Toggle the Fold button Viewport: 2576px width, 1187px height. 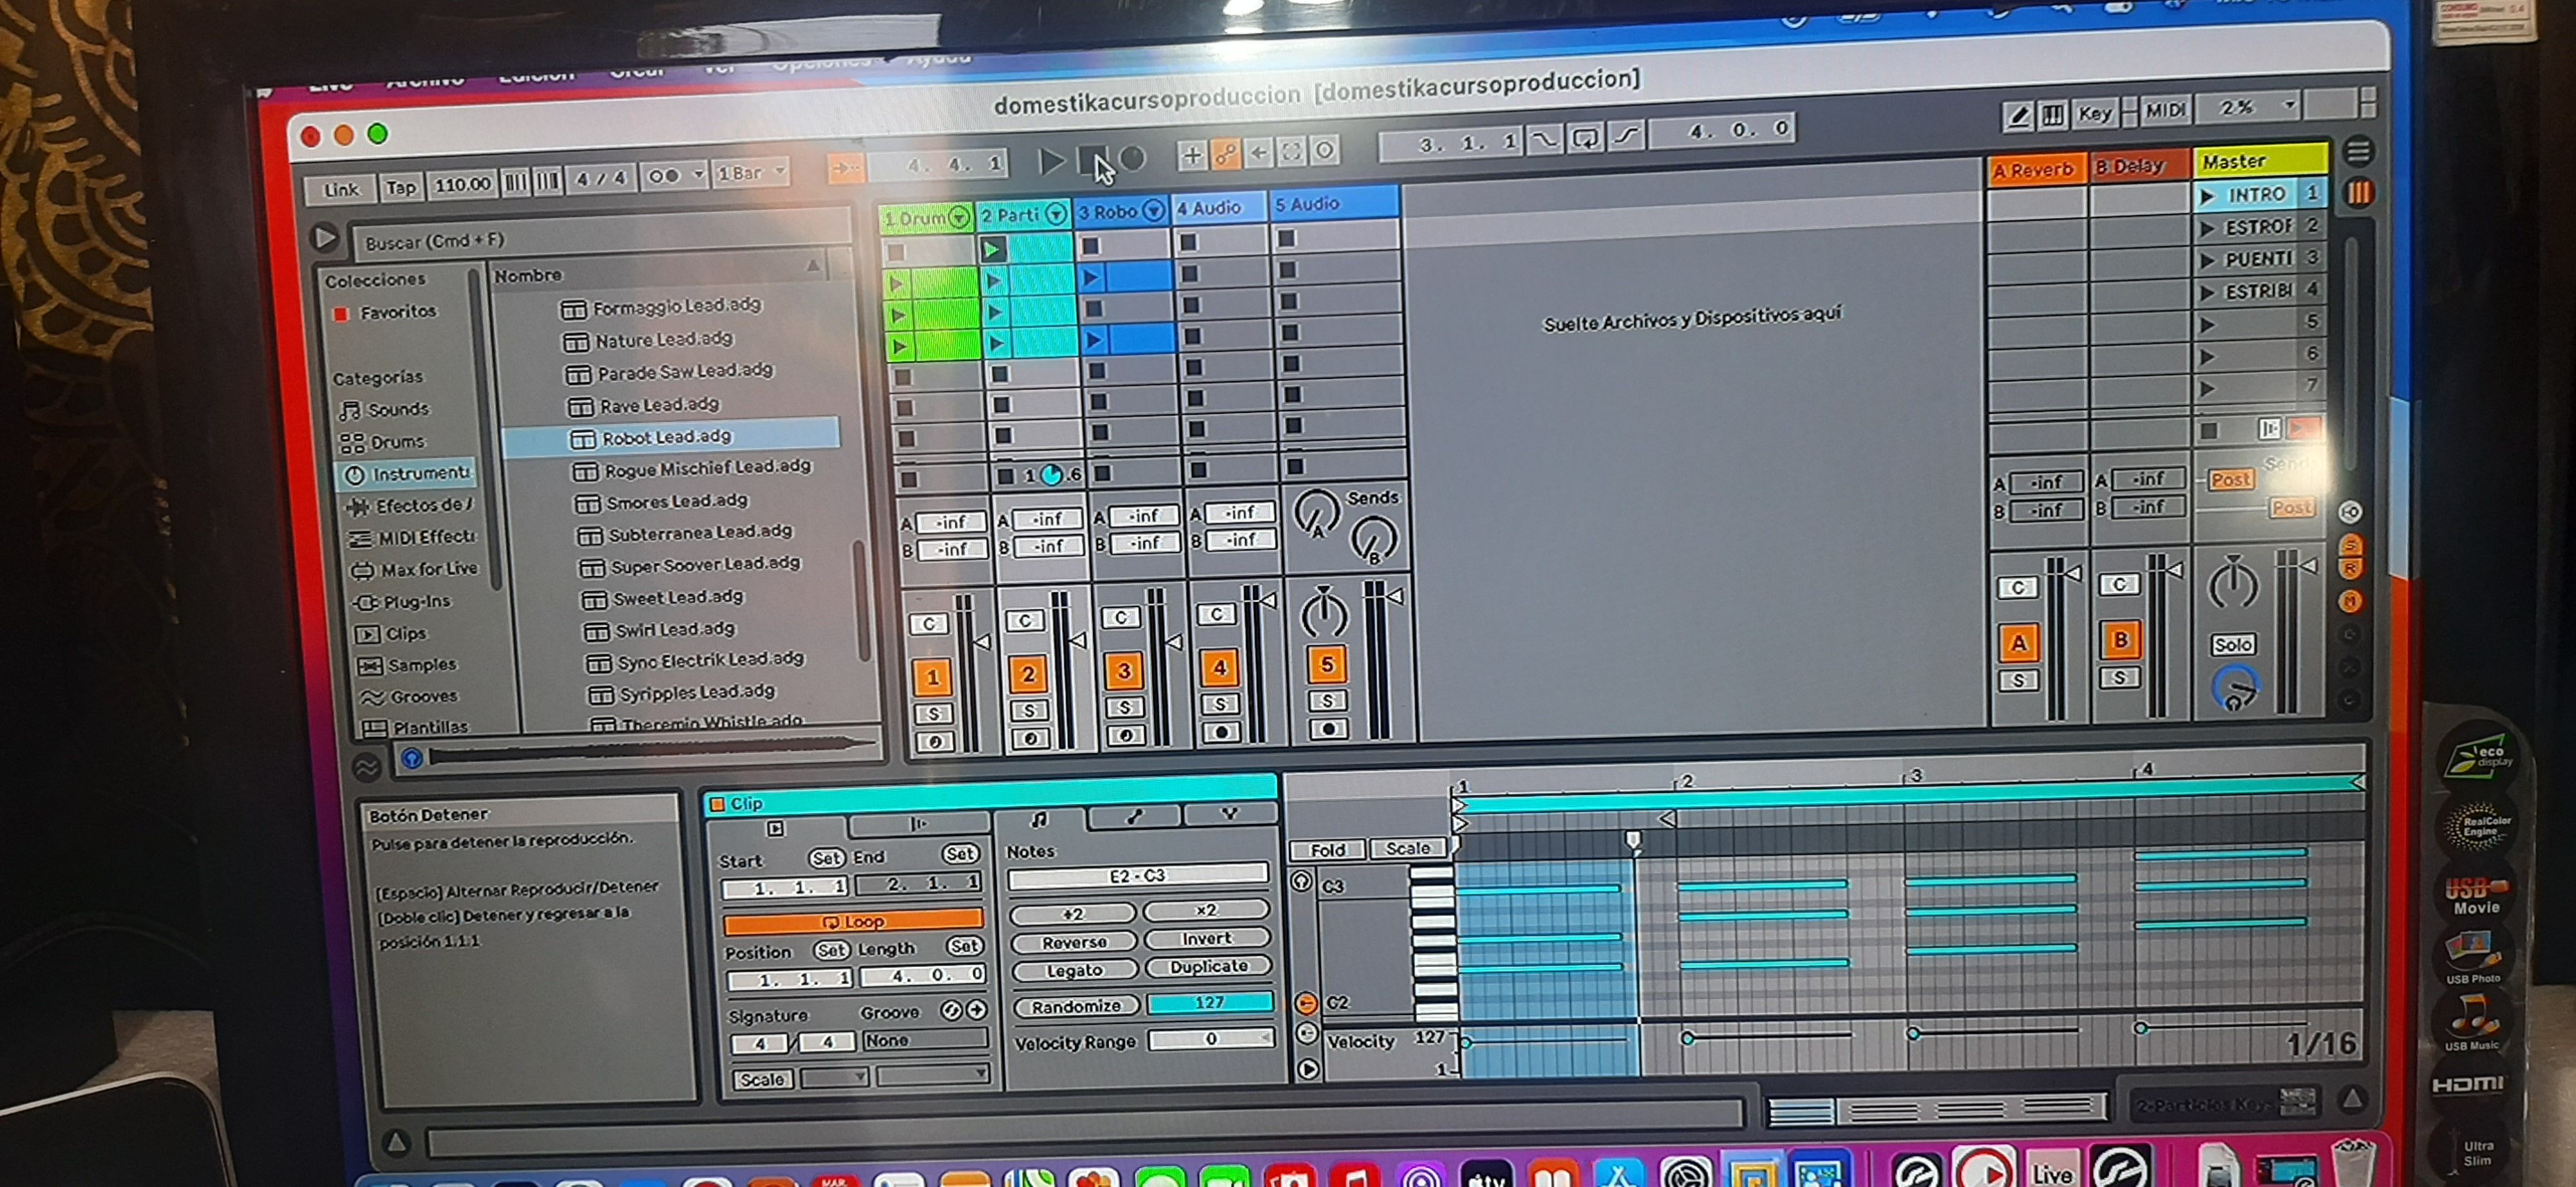(1327, 850)
